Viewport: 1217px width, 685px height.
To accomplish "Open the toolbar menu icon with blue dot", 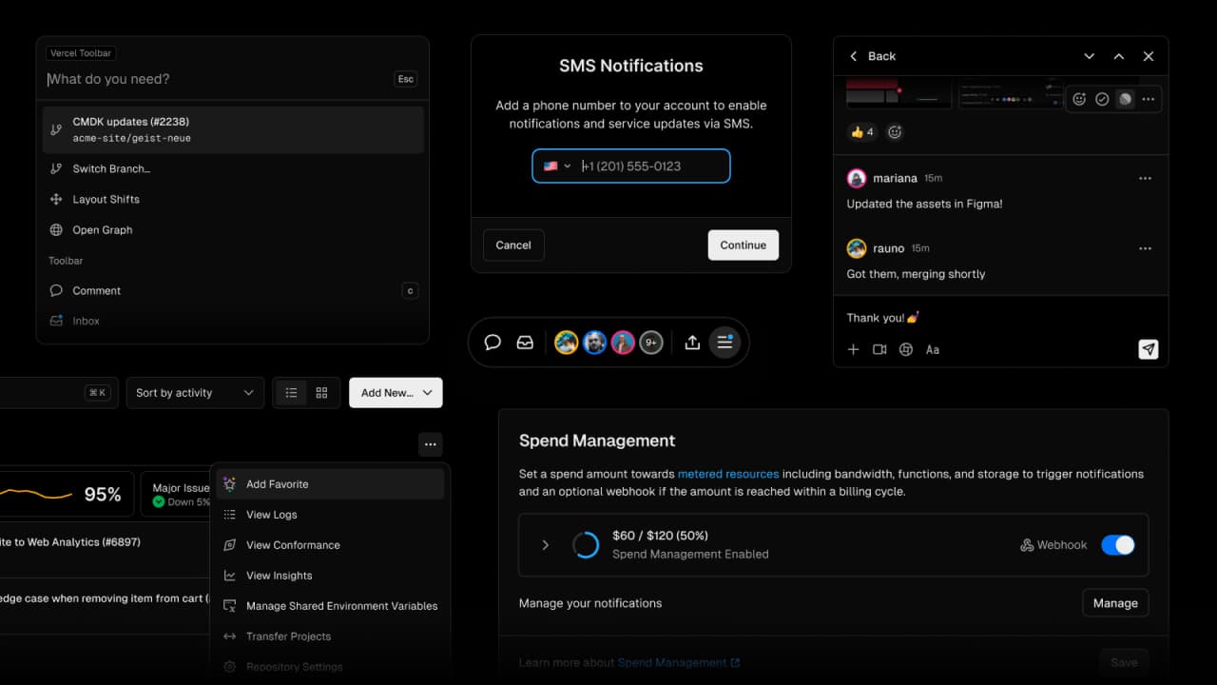I will coord(724,342).
